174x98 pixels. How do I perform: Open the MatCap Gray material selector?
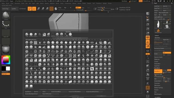pos(6,51)
